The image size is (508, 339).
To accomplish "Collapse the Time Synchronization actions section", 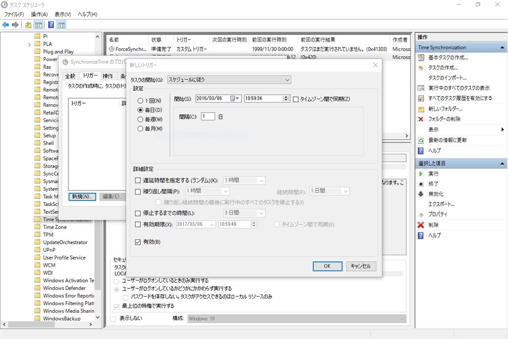I will 502,48.
